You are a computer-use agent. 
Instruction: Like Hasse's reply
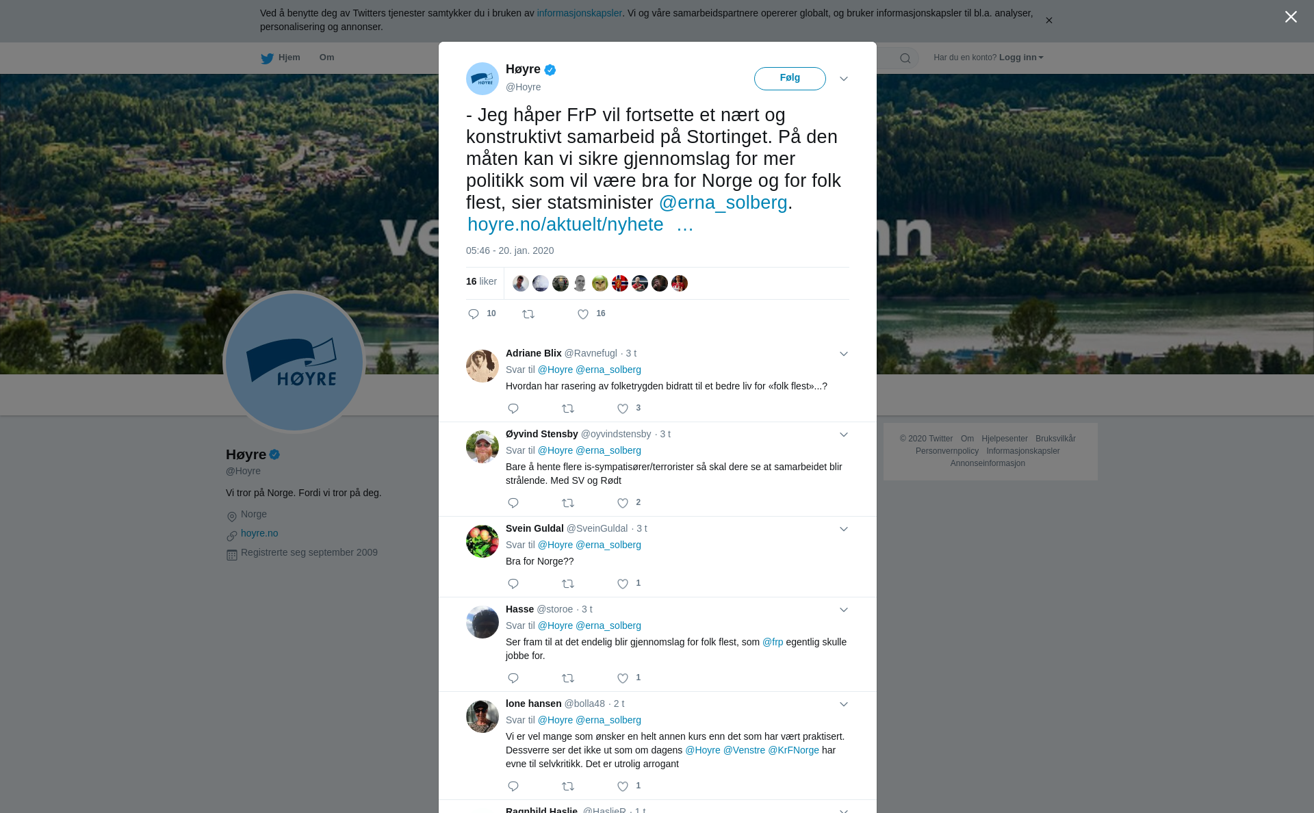(x=623, y=678)
